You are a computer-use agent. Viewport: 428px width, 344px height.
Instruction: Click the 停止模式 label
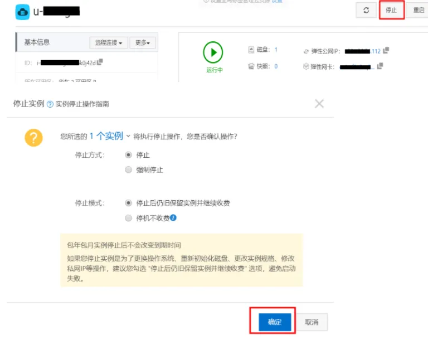pos(90,203)
